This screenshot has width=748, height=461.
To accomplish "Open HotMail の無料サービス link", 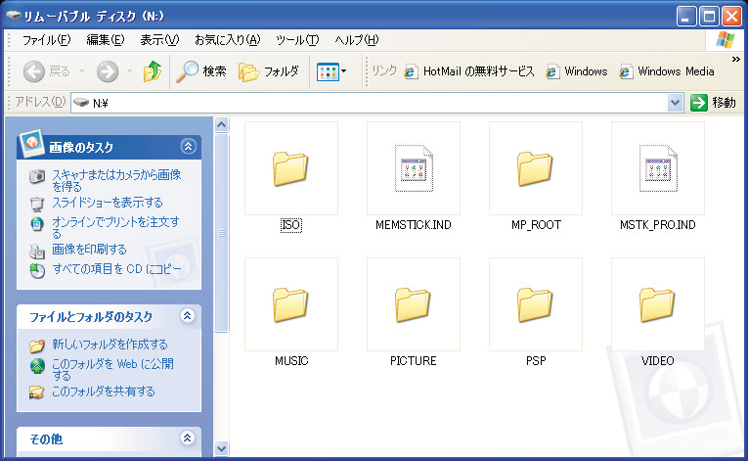I will click(x=469, y=71).
